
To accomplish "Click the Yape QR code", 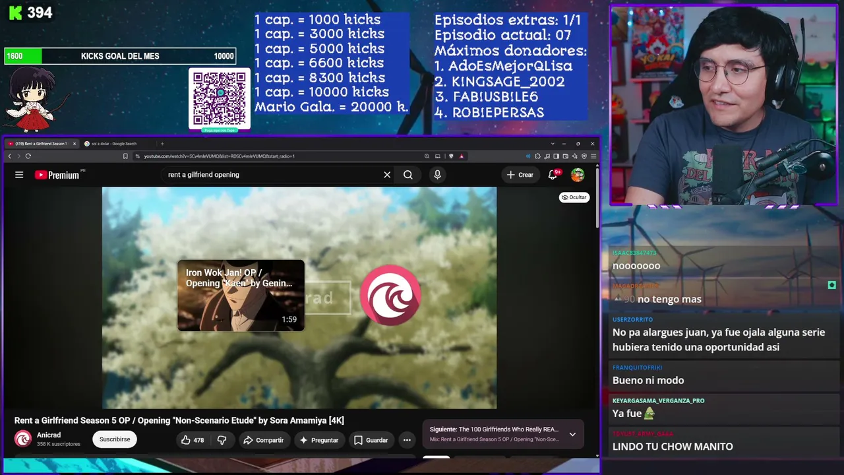I will pos(220,99).
